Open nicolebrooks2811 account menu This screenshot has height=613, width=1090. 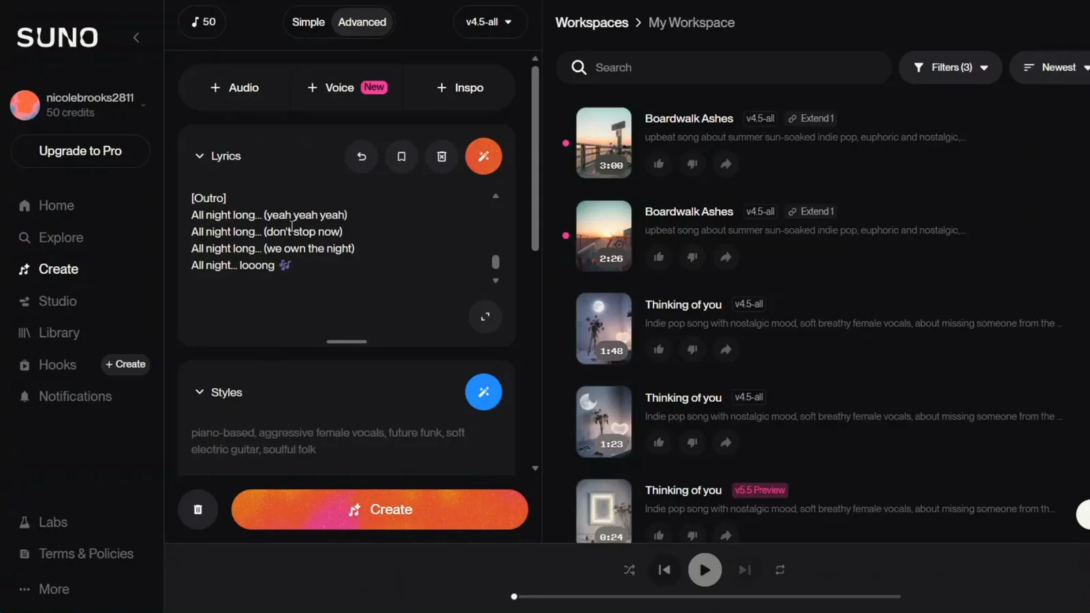click(x=80, y=105)
